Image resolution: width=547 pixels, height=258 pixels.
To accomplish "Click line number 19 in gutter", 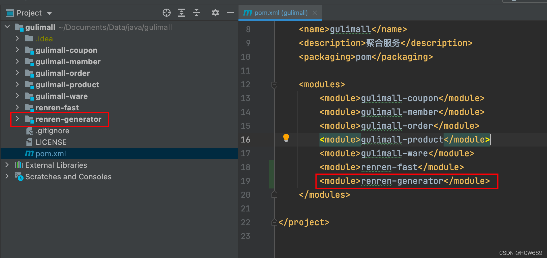I will coord(246,181).
